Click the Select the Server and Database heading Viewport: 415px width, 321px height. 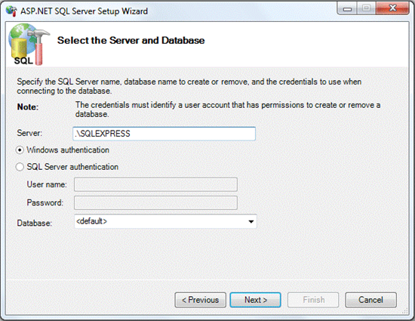pyautogui.click(x=131, y=41)
